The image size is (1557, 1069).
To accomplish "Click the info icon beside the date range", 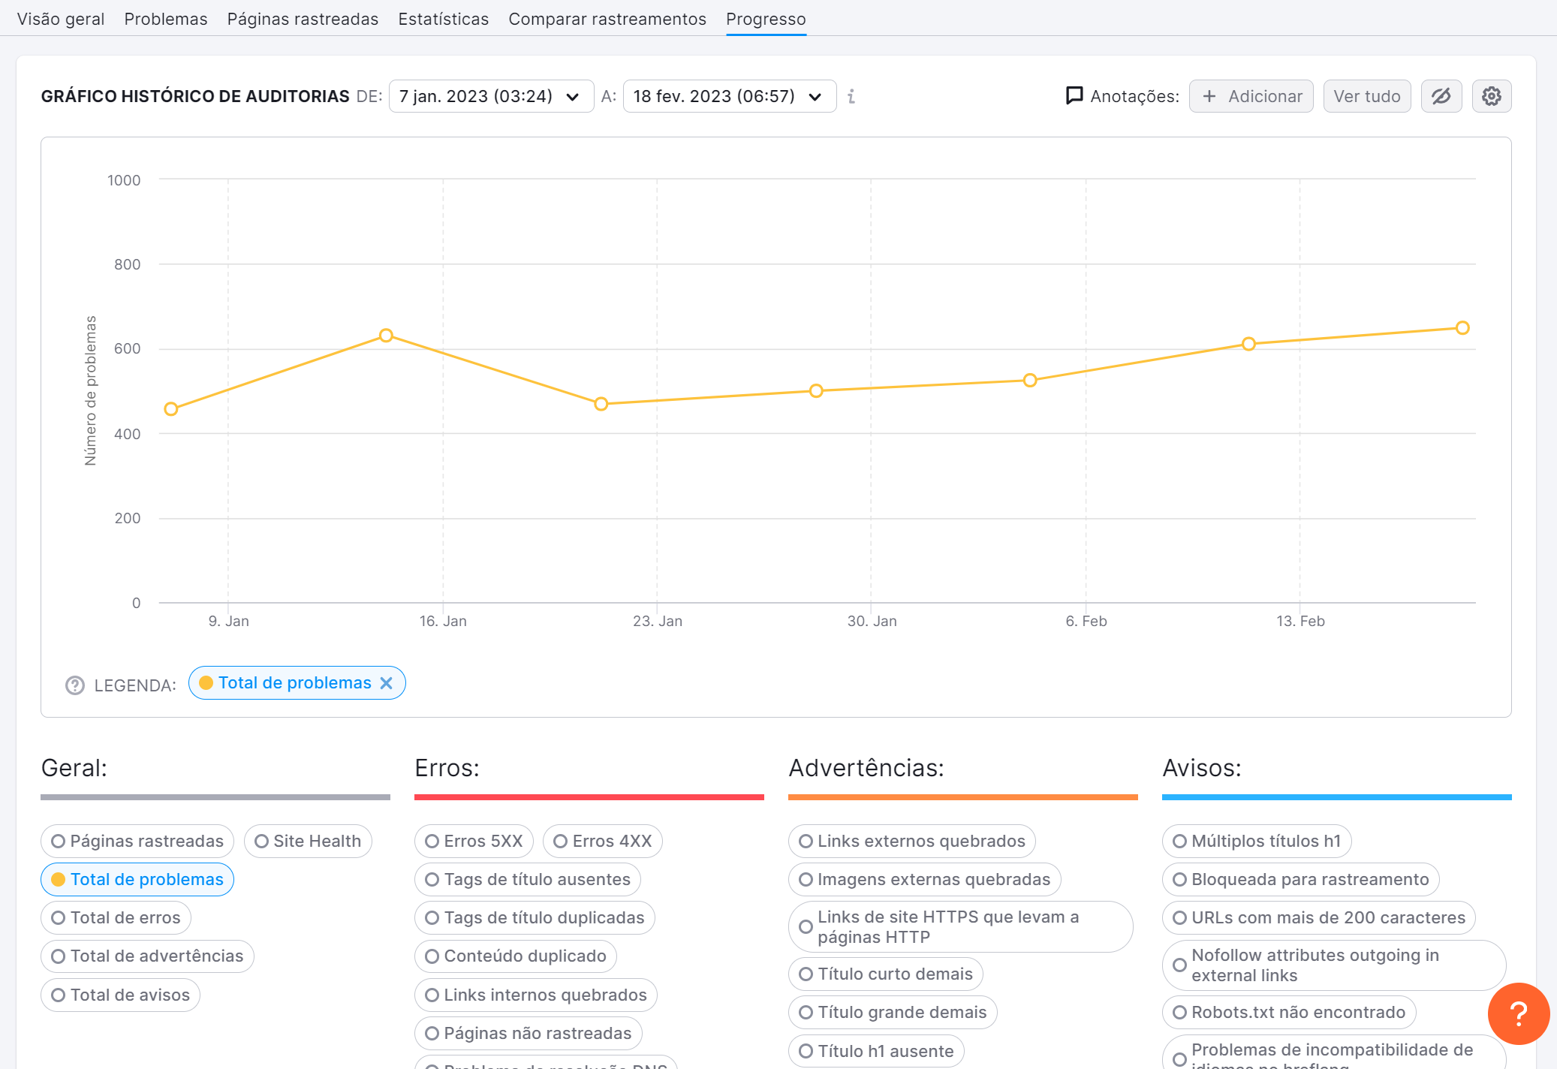I will coord(851,96).
